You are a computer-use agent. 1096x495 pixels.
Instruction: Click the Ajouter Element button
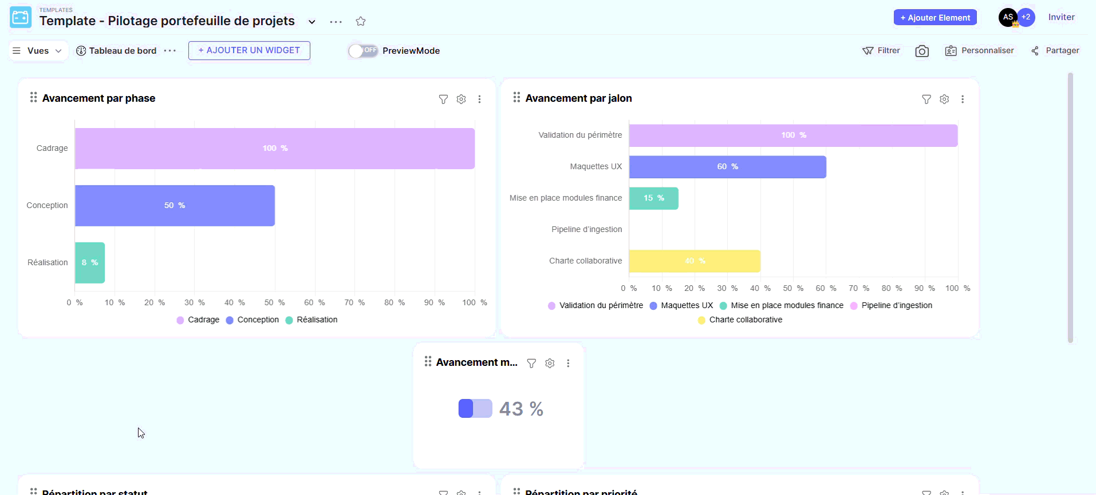pyautogui.click(x=935, y=18)
